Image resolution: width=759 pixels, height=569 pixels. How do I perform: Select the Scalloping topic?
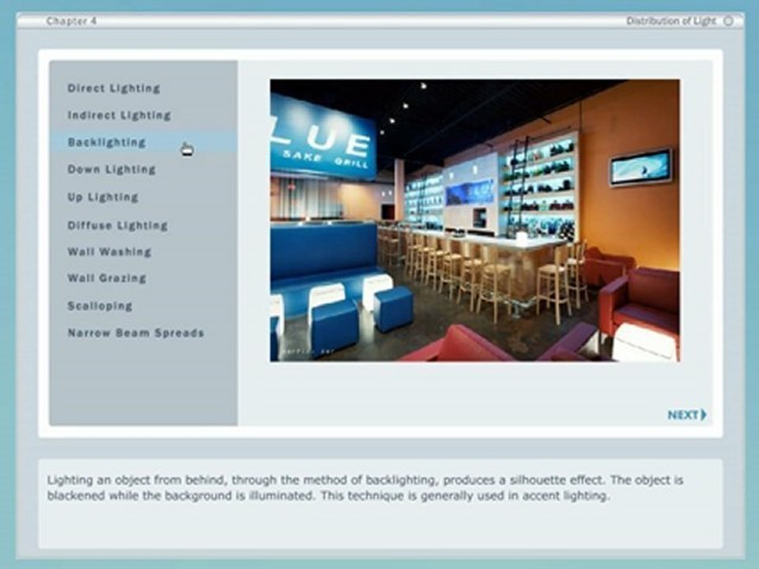coord(100,306)
